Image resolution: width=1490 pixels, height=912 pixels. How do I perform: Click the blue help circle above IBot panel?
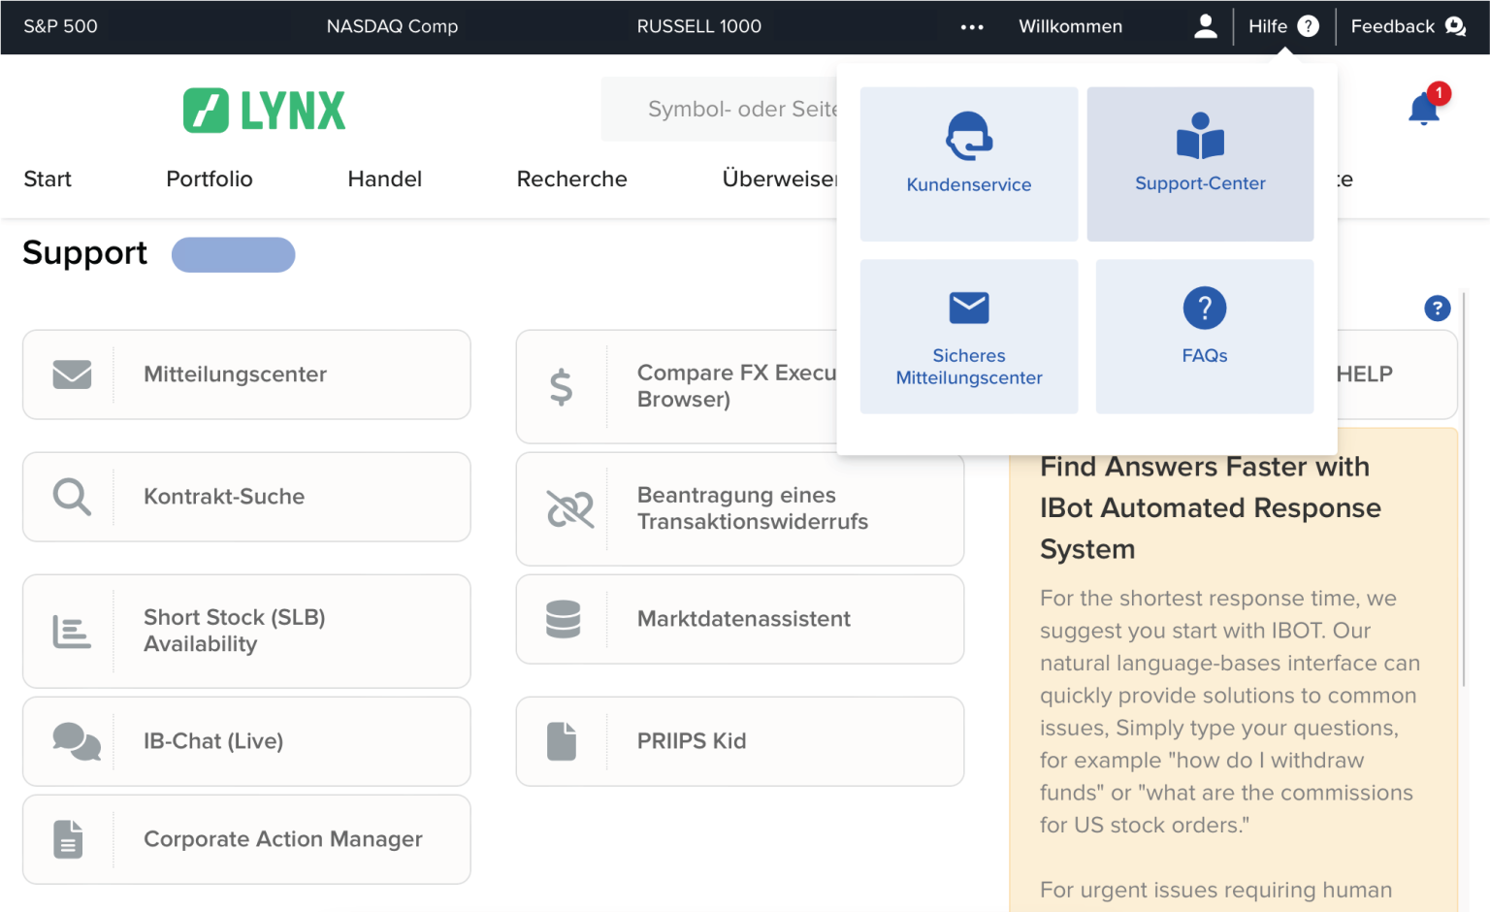click(1437, 309)
